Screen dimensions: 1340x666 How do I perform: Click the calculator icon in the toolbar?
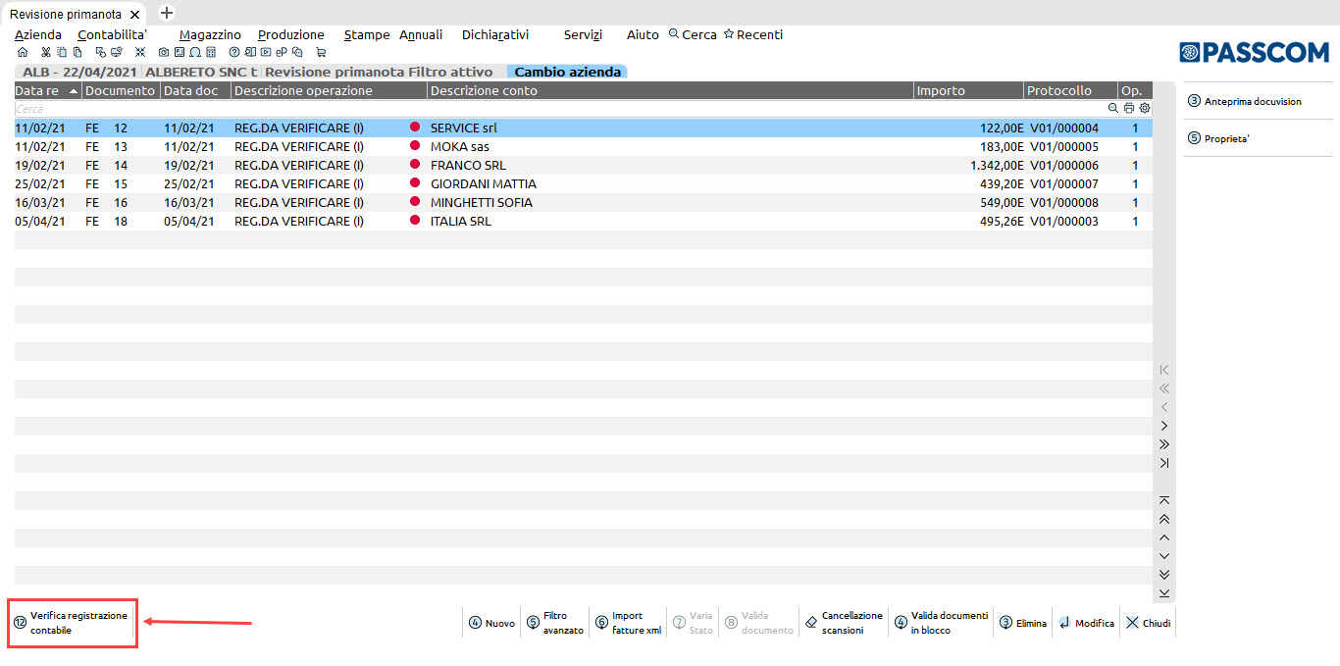(x=211, y=52)
